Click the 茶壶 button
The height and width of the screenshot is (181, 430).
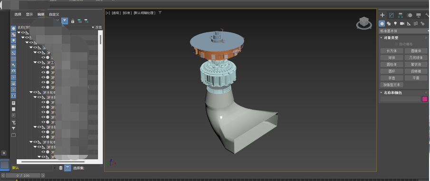pos(392,78)
